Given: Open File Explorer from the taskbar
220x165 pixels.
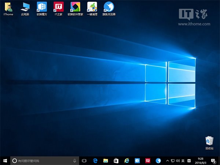Looking at the screenshot, I should coord(106,161).
